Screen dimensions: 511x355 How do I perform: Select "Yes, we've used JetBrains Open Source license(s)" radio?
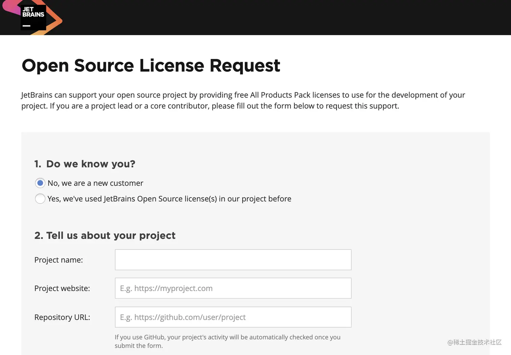point(40,199)
